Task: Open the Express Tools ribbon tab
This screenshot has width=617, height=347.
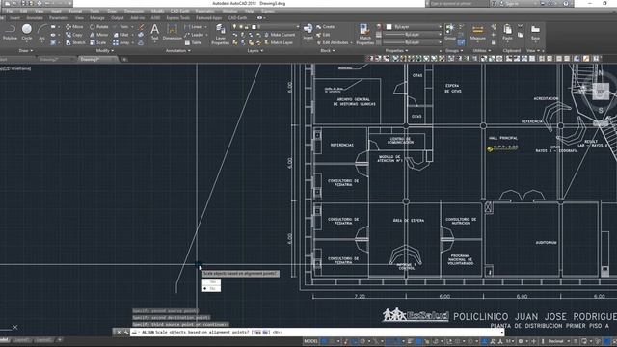Action: tap(177, 18)
